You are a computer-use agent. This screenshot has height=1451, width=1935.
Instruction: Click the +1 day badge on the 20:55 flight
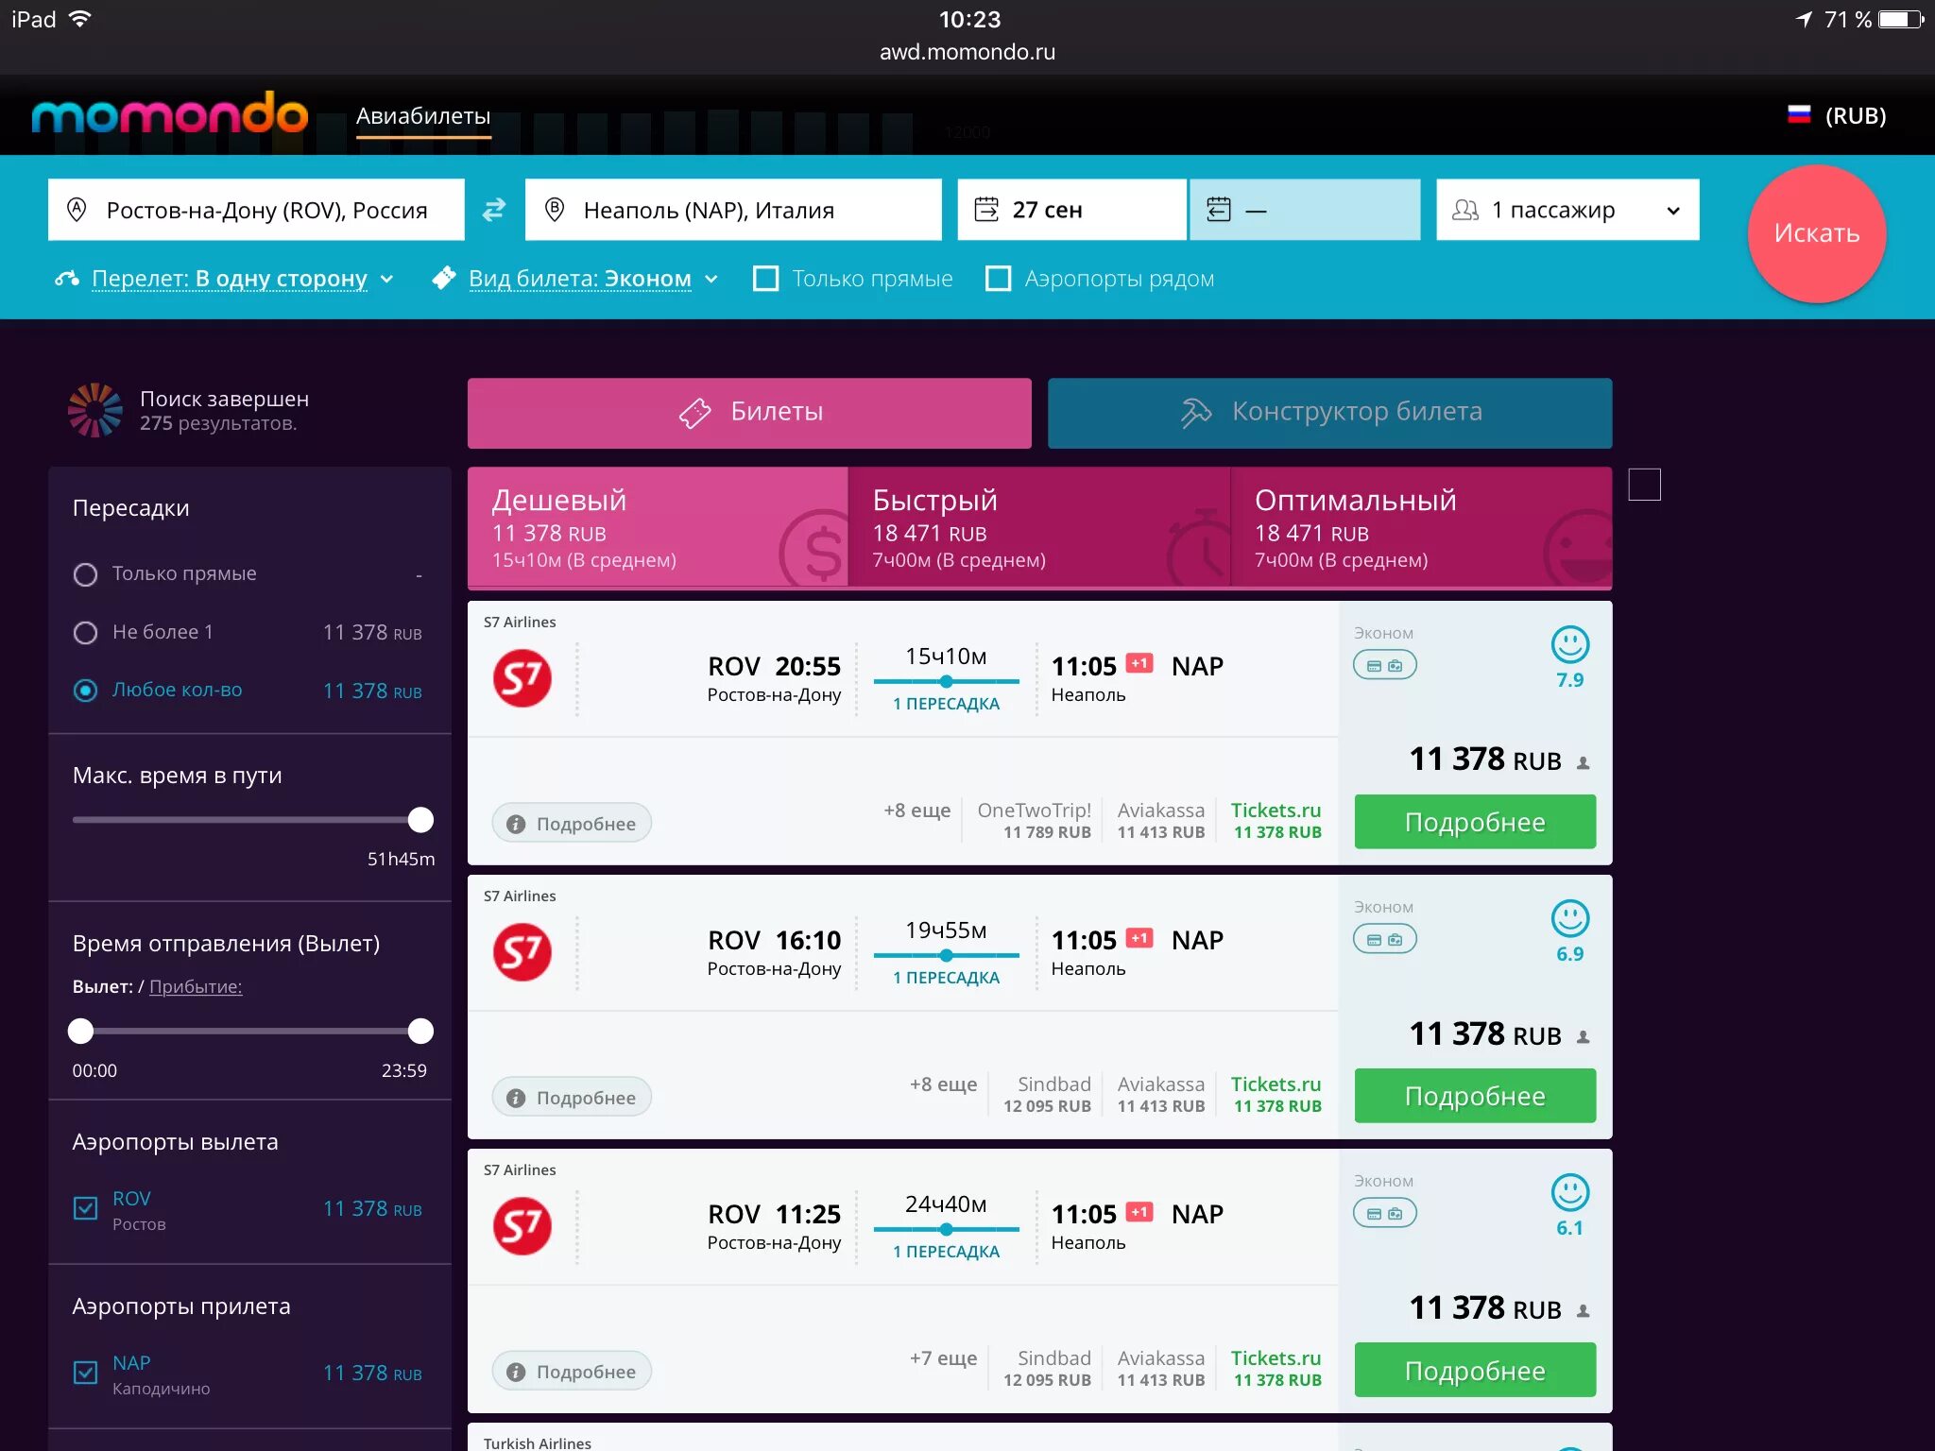click(1139, 663)
